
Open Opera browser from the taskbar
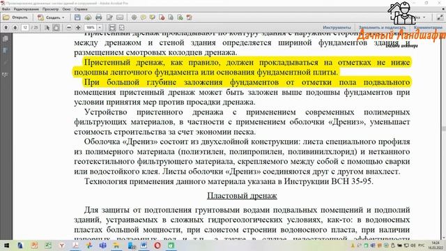pyautogui.click(x=157, y=245)
